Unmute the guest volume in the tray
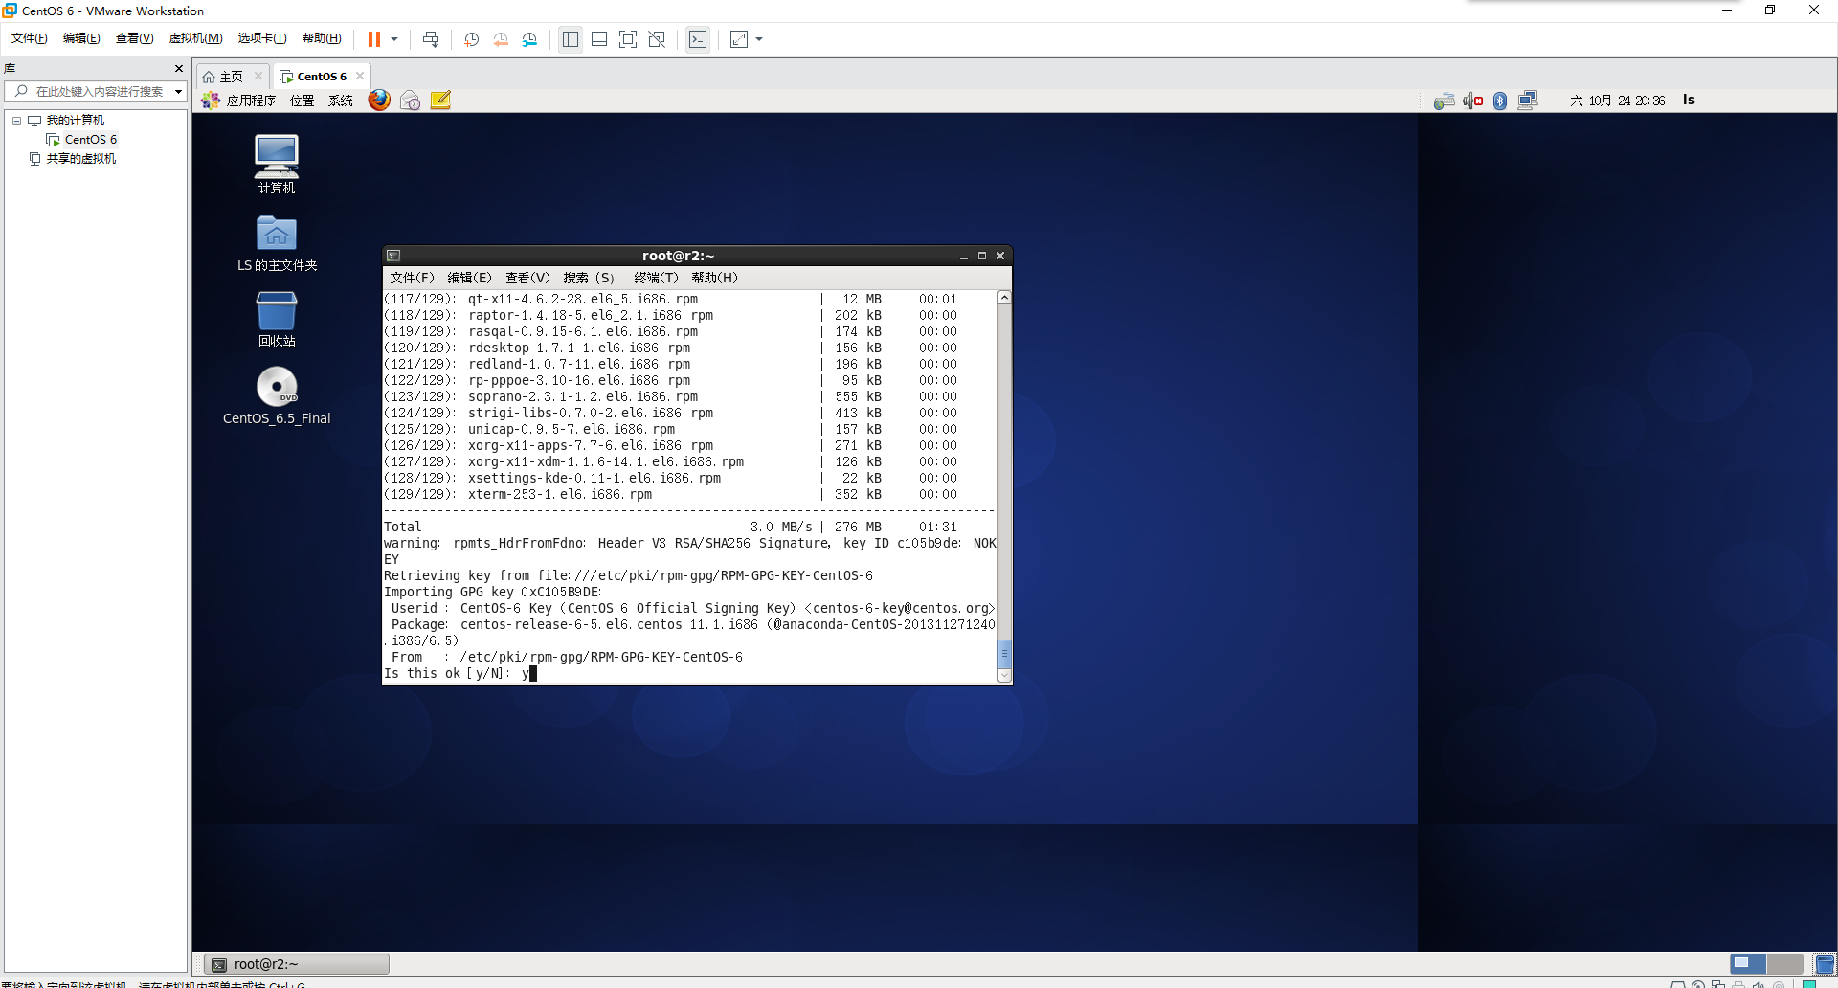 pyautogui.click(x=1471, y=100)
